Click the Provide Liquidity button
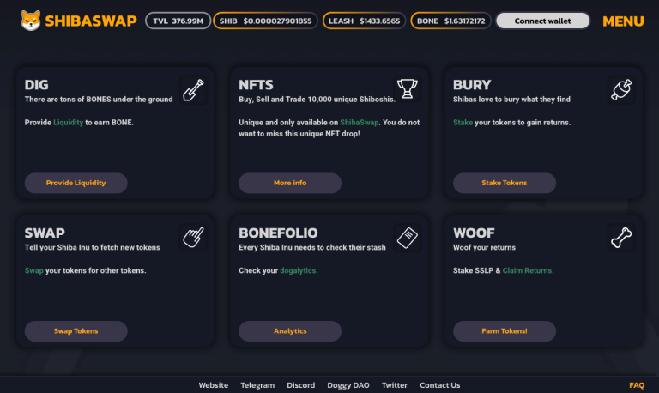This screenshot has height=393, width=659. (76, 183)
